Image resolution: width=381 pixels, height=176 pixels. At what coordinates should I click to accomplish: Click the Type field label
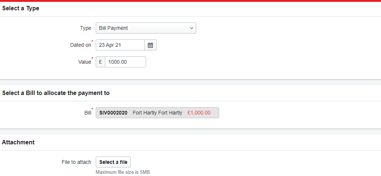pos(85,28)
